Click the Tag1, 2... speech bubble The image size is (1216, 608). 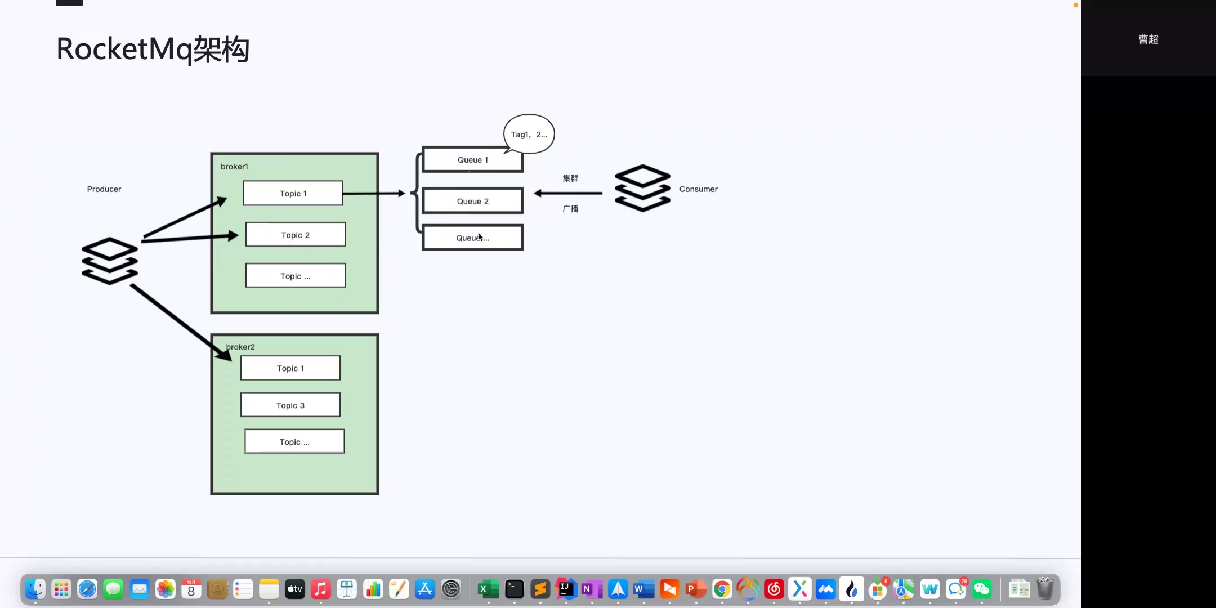tap(529, 134)
